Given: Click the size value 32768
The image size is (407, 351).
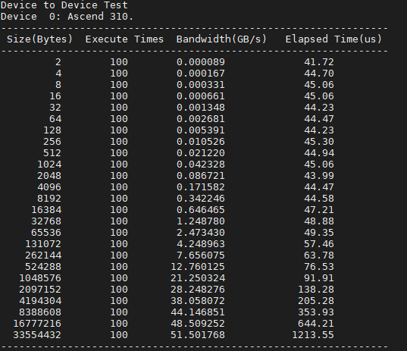Looking at the screenshot, I should (x=46, y=221).
